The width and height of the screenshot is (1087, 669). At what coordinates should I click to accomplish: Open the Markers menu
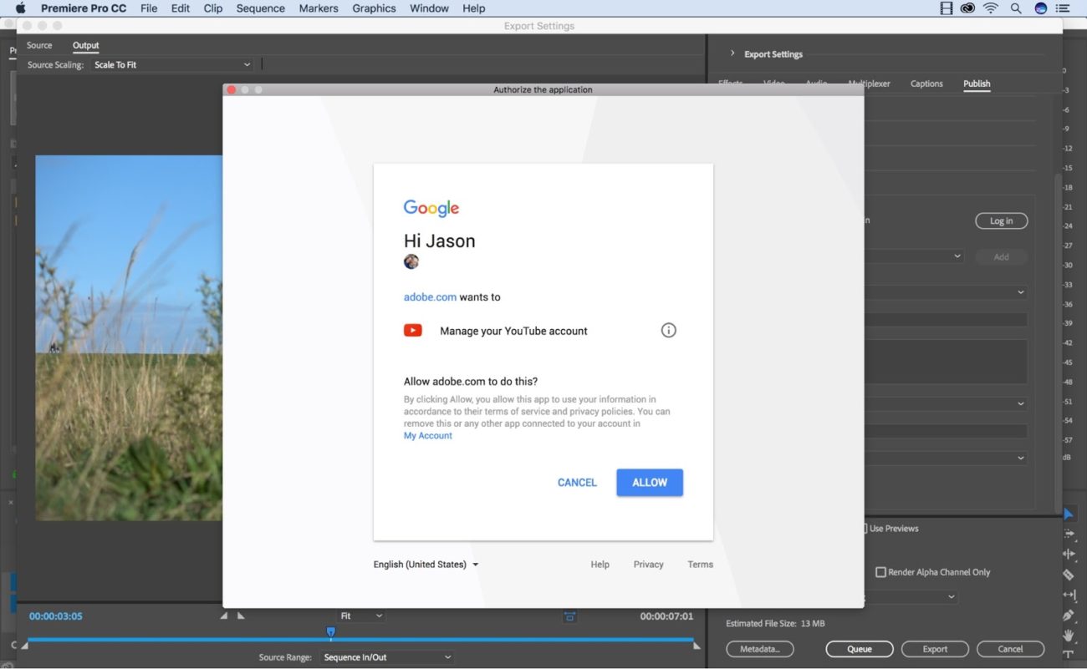[318, 8]
